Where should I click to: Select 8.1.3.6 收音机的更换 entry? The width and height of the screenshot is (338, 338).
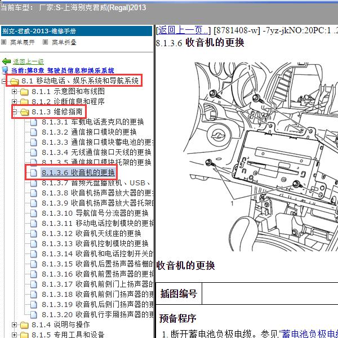pyautogui.click(x=78, y=173)
